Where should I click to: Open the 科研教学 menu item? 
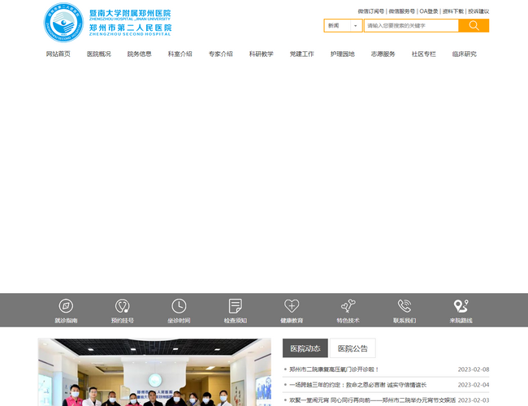(x=262, y=54)
